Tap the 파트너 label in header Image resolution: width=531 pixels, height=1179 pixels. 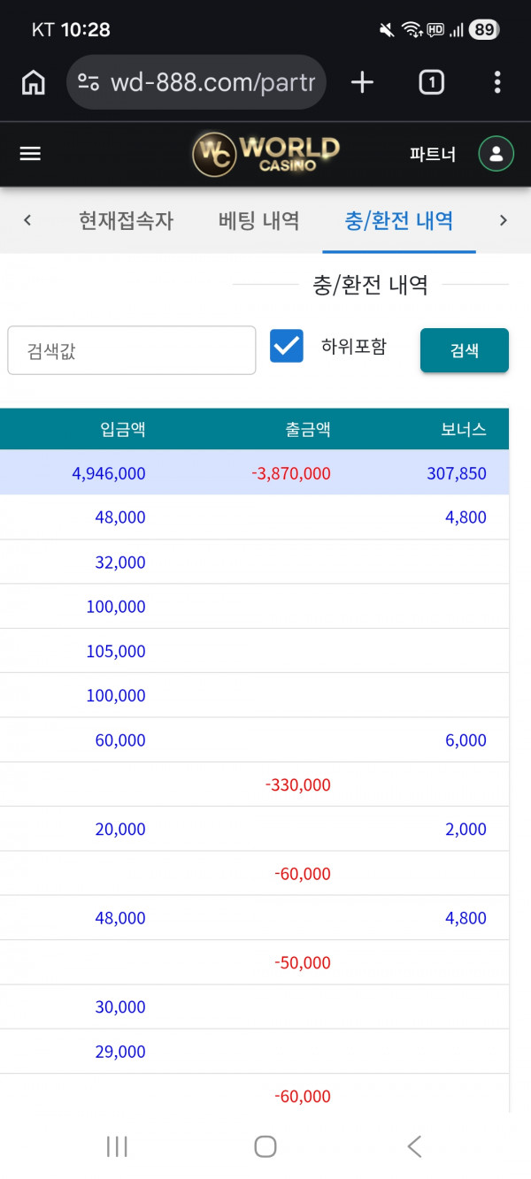pyautogui.click(x=433, y=154)
